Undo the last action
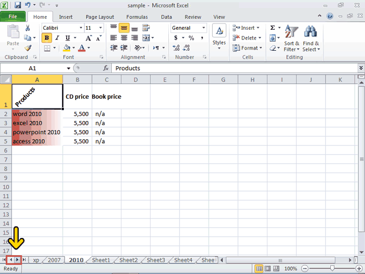The image size is (365, 274). click(28, 5)
